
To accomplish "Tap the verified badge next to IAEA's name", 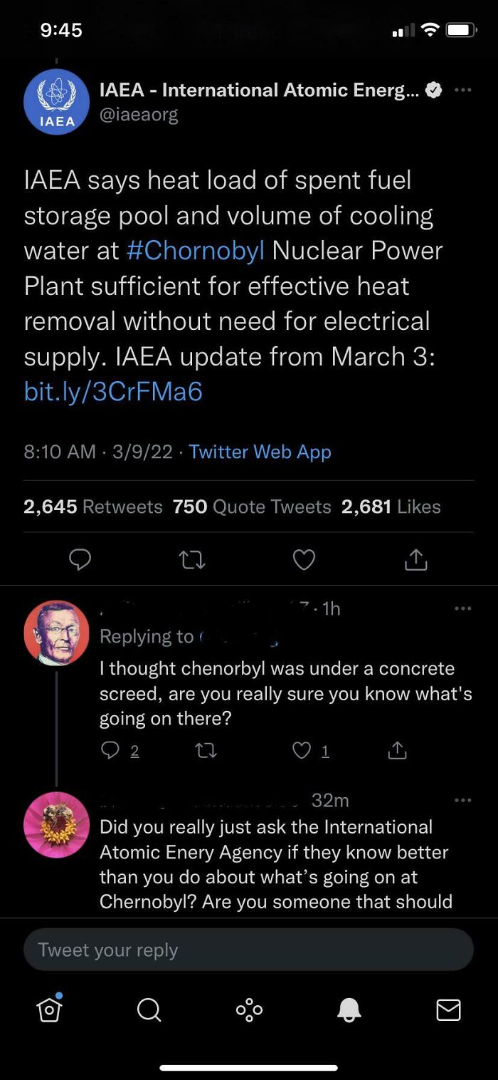I will click(x=433, y=90).
